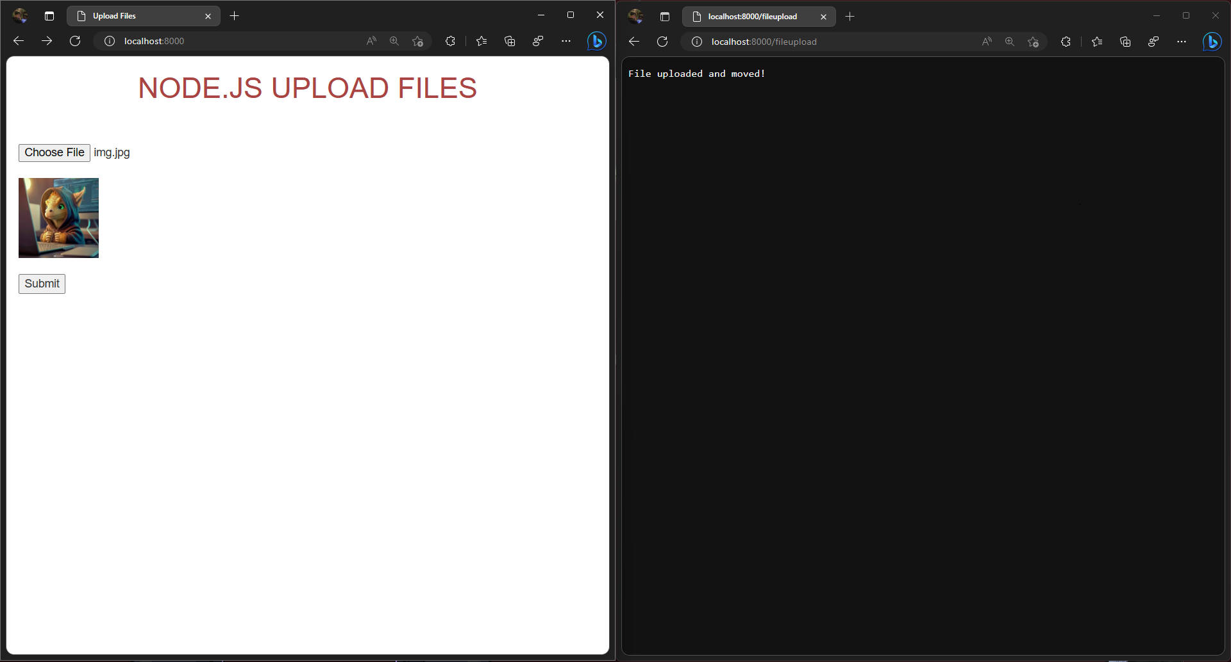The width and height of the screenshot is (1231, 662).
Task: Click the Choose File button
Action: 54,152
